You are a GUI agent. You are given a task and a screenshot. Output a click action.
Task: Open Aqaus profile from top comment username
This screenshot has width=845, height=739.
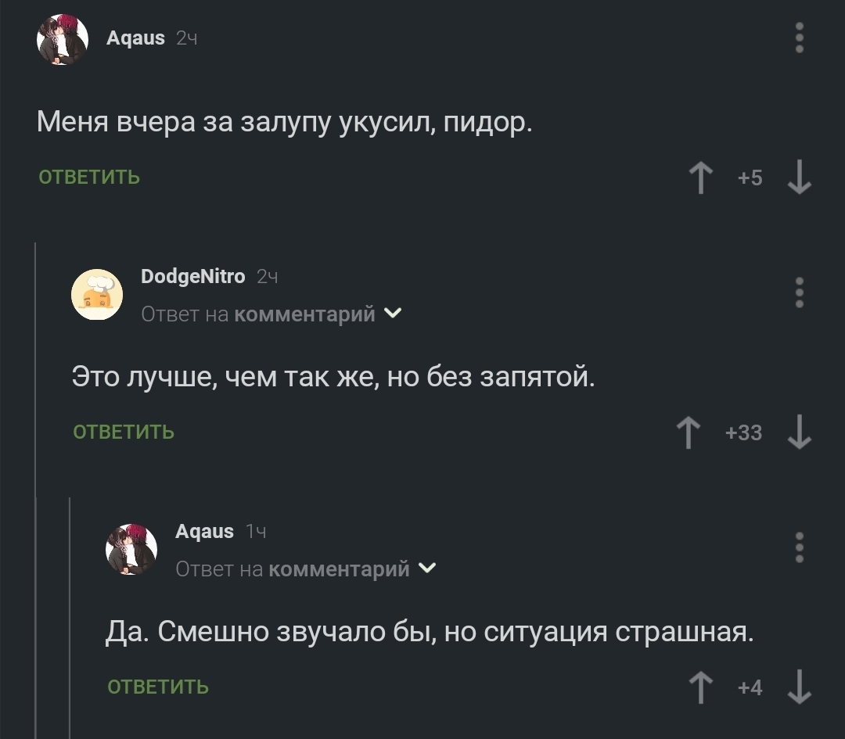135,38
